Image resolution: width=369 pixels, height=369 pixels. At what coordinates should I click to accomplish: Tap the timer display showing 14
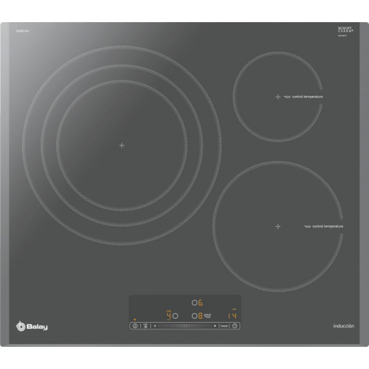point(232,315)
